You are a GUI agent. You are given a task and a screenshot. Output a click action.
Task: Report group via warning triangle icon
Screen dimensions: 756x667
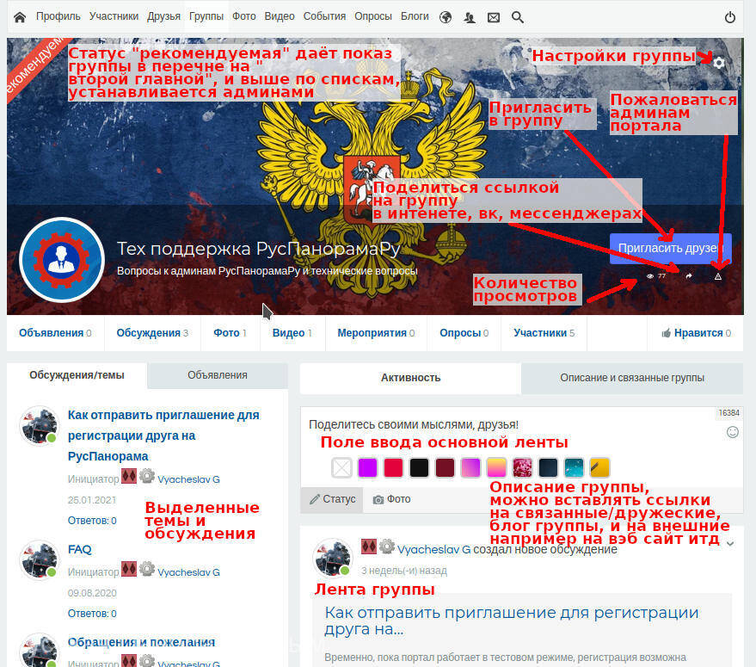coord(718,276)
